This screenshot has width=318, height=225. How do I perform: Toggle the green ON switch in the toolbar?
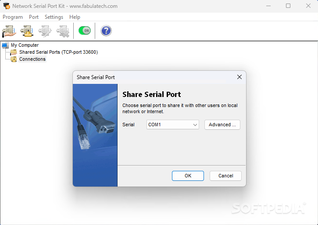tap(85, 31)
